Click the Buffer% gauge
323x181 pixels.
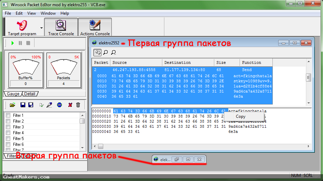(26, 70)
